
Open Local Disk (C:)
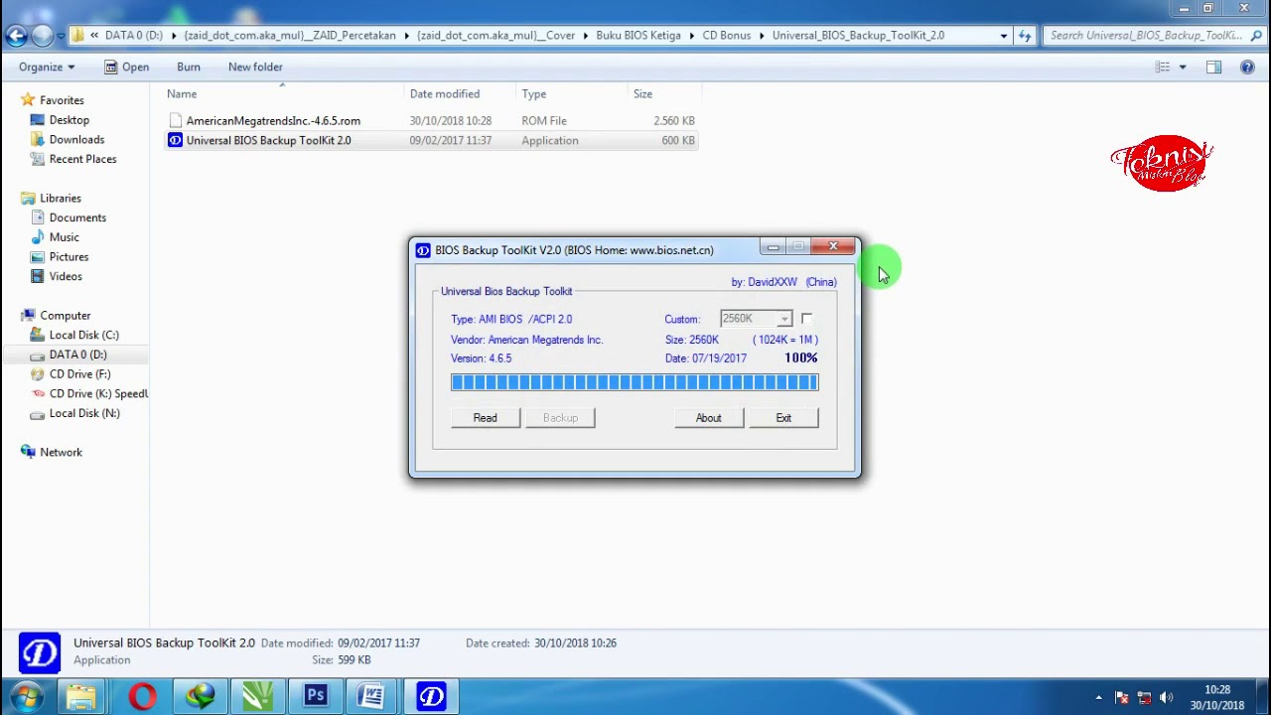pyautogui.click(x=83, y=335)
